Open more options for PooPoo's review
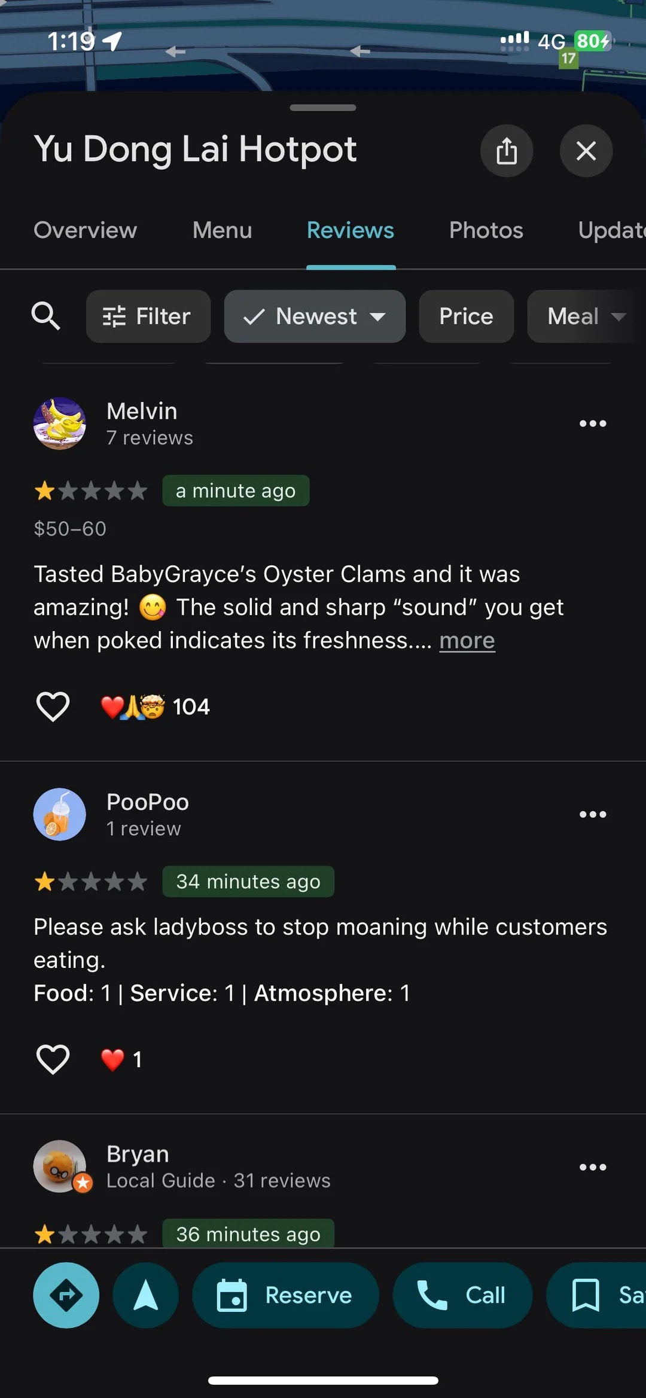The width and height of the screenshot is (646, 1398). (x=592, y=814)
